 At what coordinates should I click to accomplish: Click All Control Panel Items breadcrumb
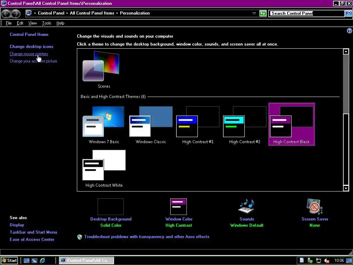pos(92,13)
